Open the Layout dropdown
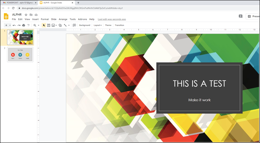 pos(98,25)
